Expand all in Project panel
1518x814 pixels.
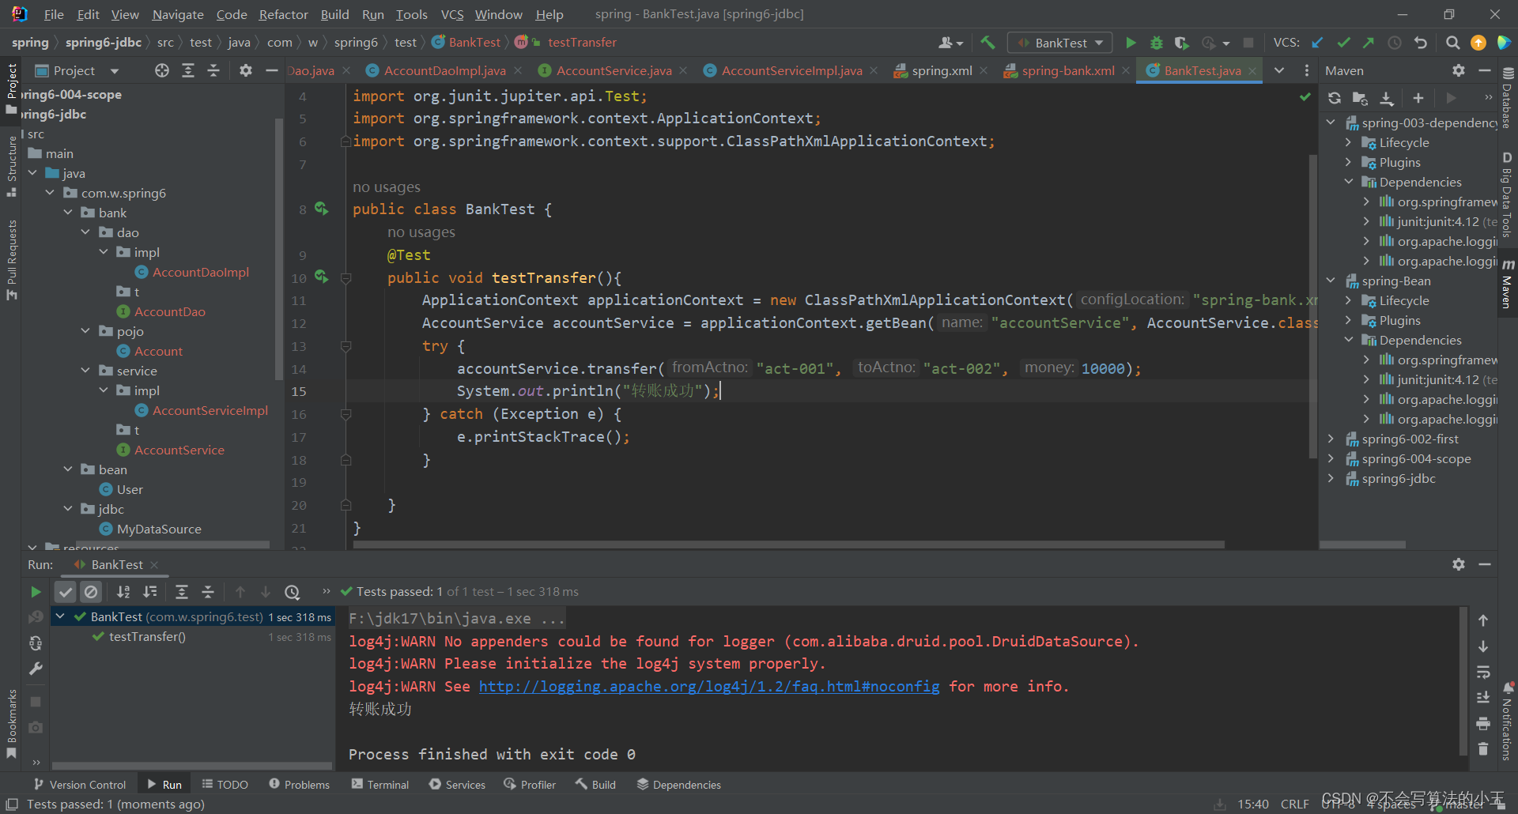[x=188, y=70]
